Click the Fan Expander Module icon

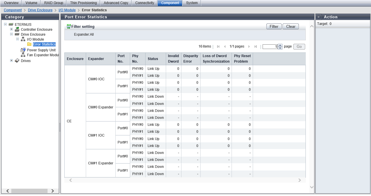[x=23, y=55]
